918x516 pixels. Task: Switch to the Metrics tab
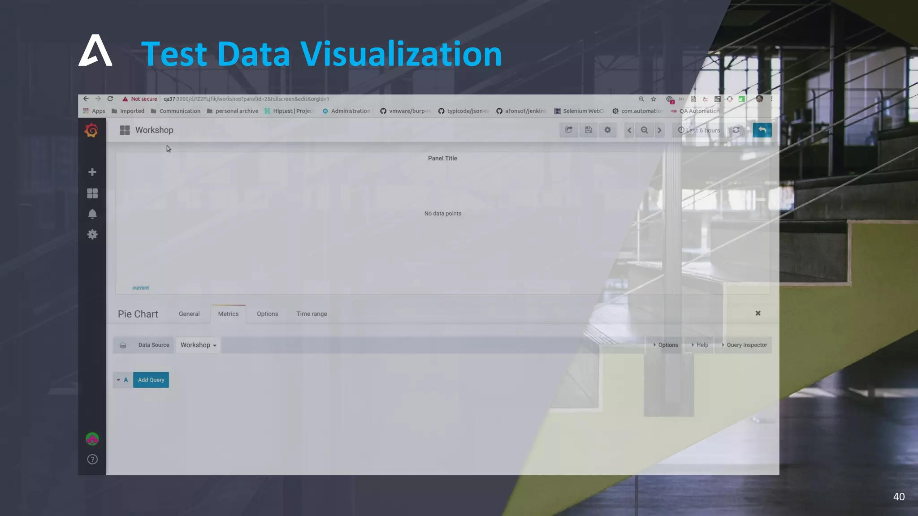pyautogui.click(x=228, y=314)
